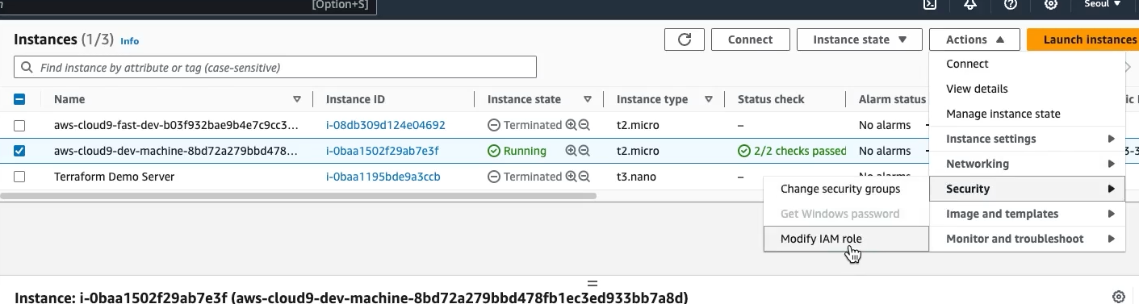1139x304 pixels.
Task: Click the panel resize handle icon
Action: pyautogui.click(x=593, y=284)
